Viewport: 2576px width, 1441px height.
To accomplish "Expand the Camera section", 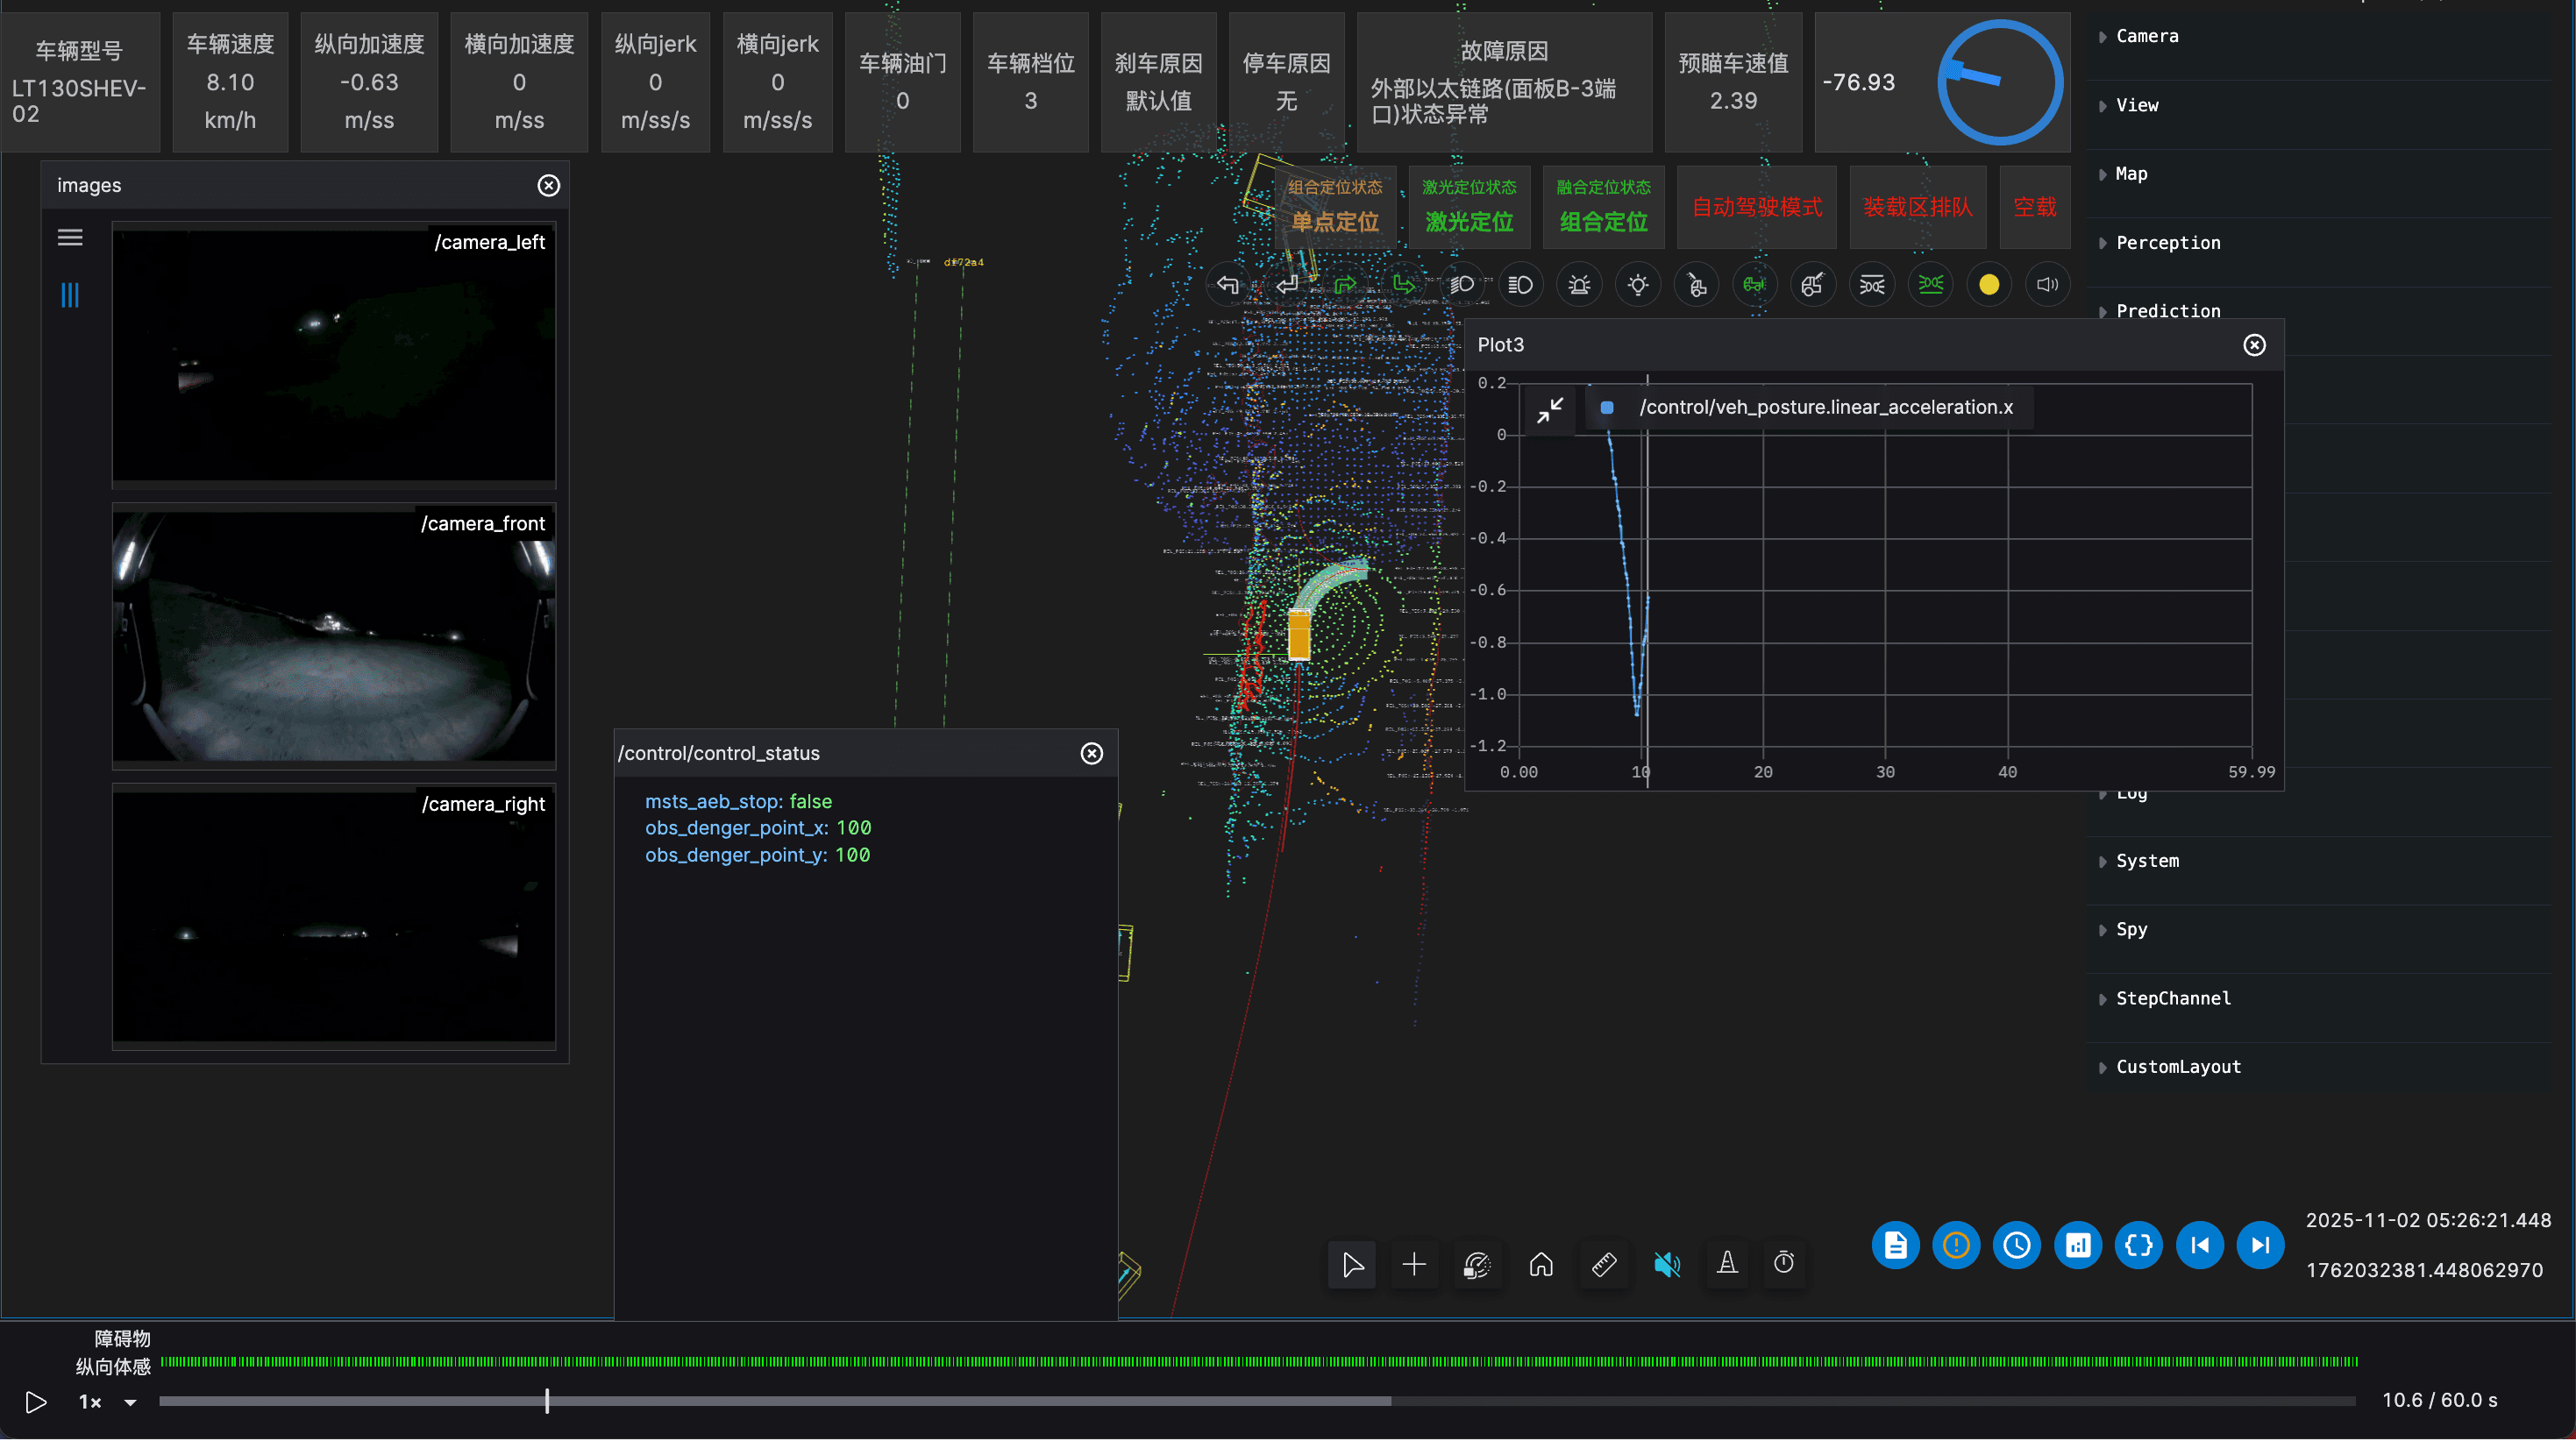I will point(2146,36).
